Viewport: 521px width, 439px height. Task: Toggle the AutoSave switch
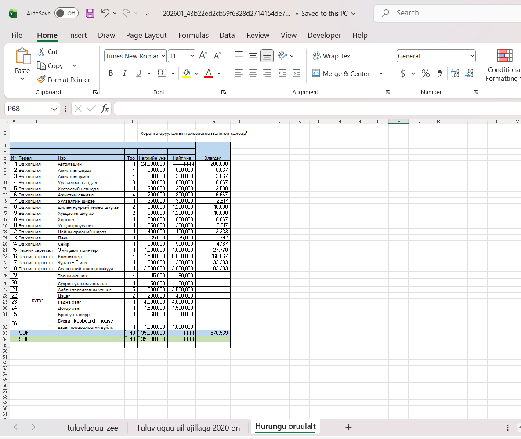coord(66,13)
